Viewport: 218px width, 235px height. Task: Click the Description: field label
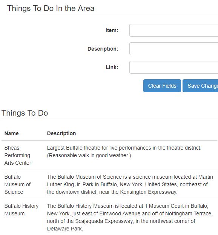(103, 49)
